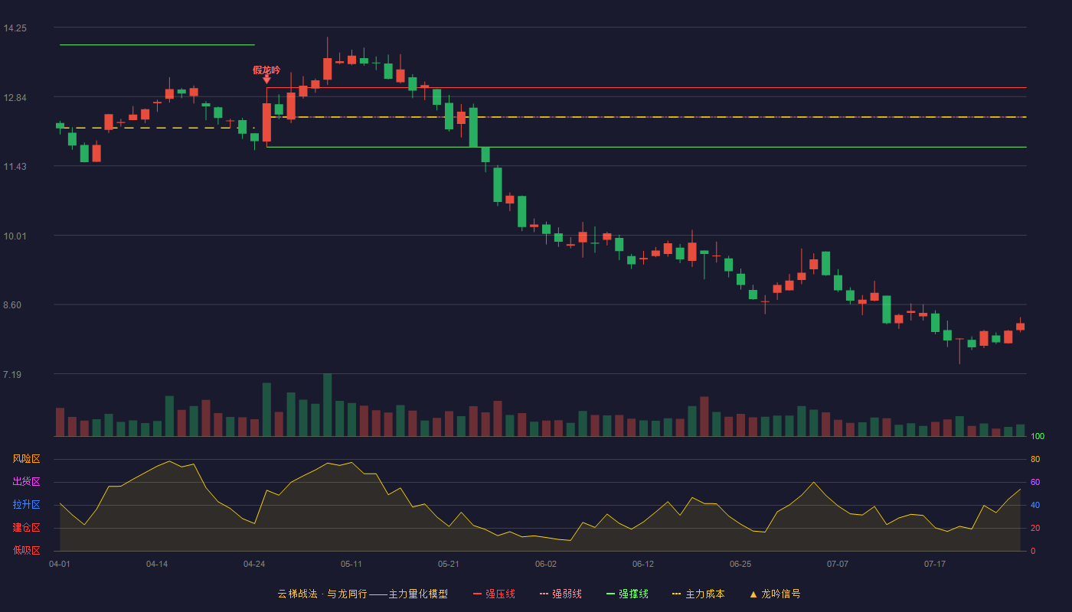Toggle the 龙吟信号 legend entry
Screen dimensions: 1072x612
(x=774, y=594)
